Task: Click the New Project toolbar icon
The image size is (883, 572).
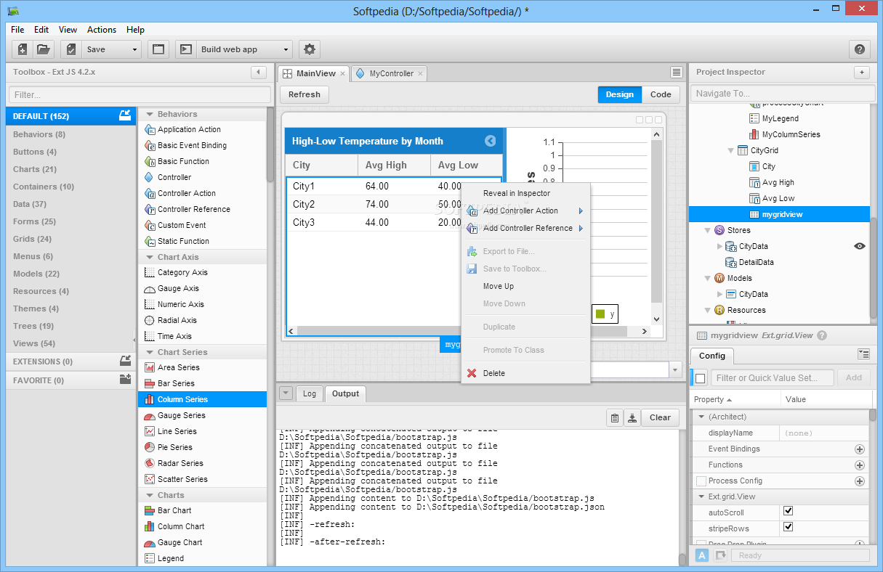Action: 23,49
